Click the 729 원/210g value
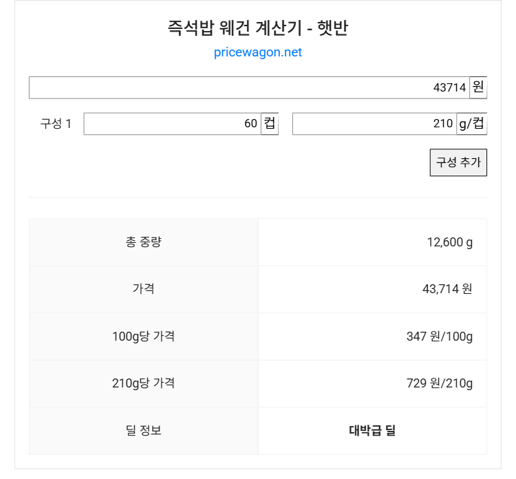 [439, 383]
